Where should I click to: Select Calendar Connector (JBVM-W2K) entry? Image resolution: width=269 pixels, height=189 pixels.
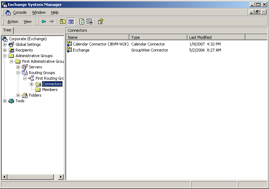coord(101,44)
